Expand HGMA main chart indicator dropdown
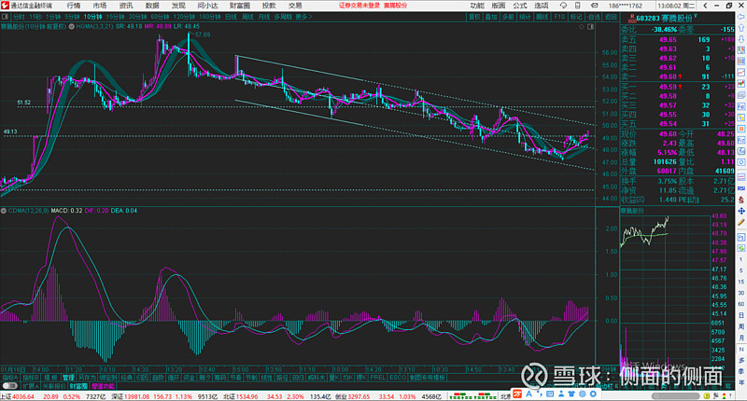This screenshot has width=747, height=401. pyautogui.click(x=72, y=27)
